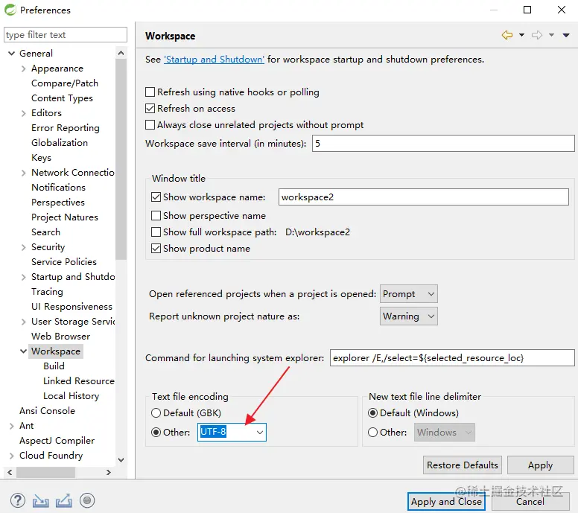Expand the Network Connections tree node
The width and height of the screenshot is (578, 513).
coord(24,173)
